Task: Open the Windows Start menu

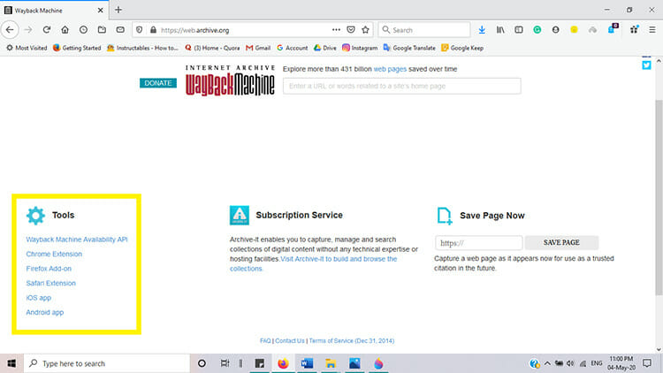Action: [11, 363]
